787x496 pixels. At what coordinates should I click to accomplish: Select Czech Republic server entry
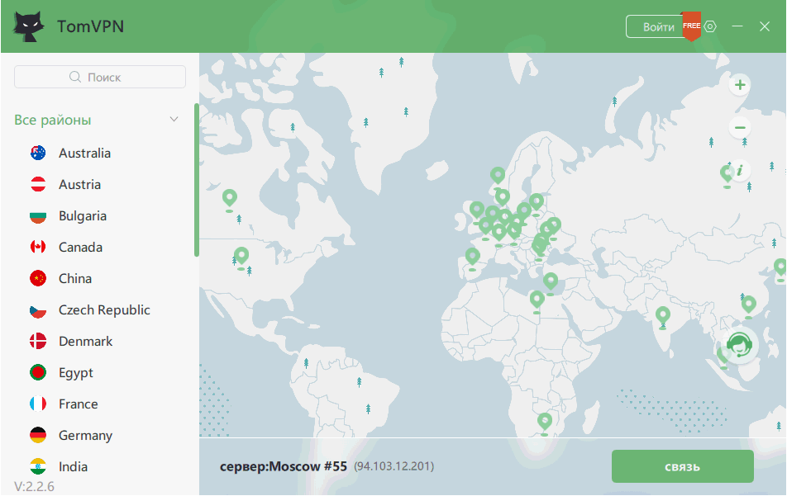104,309
